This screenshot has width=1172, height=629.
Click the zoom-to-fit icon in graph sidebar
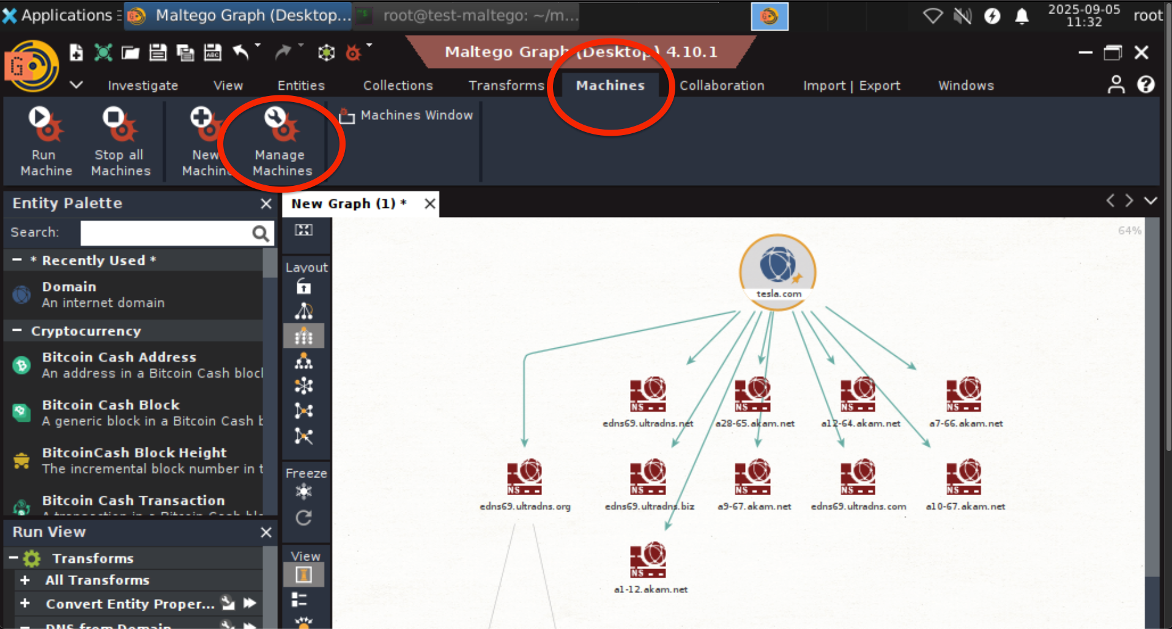(x=304, y=230)
